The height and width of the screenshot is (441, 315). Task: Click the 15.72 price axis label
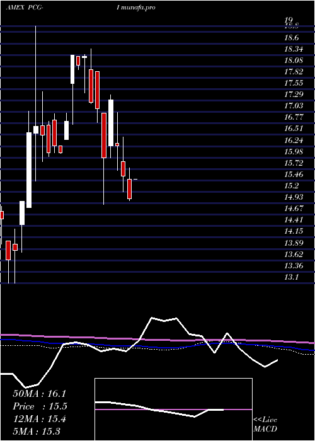pos(294,163)
